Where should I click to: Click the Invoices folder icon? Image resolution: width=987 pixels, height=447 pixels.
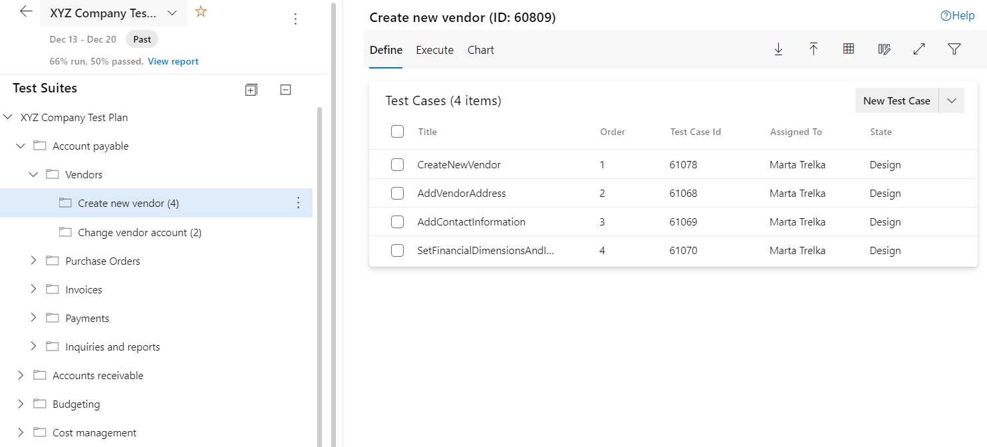click(x=53, y=289)
